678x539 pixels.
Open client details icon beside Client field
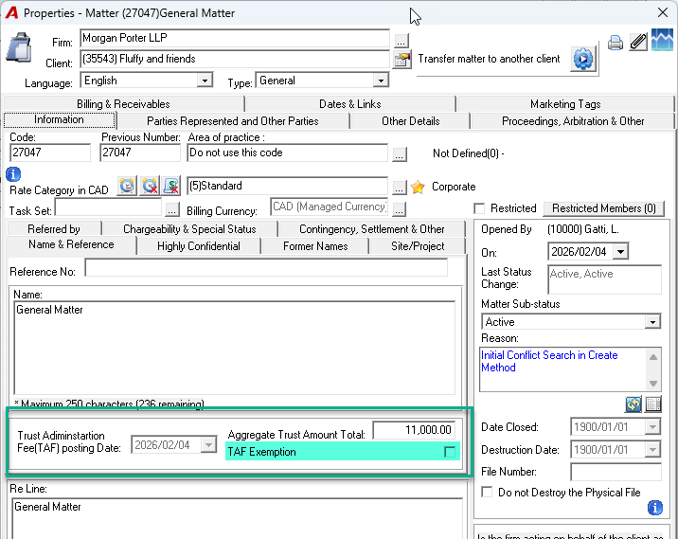point(401,60)
